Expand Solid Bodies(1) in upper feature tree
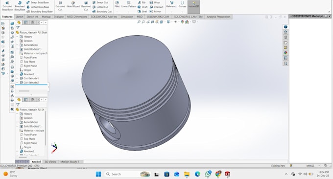This screenshot has height=179, width=333. [17, 49]
